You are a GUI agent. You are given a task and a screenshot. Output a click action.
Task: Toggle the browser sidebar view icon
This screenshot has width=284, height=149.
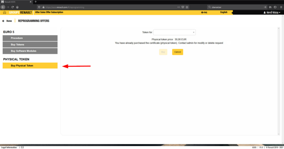coord(275,7)
